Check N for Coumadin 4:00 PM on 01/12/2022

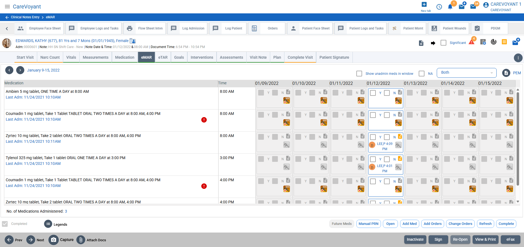tap(387, 181)
